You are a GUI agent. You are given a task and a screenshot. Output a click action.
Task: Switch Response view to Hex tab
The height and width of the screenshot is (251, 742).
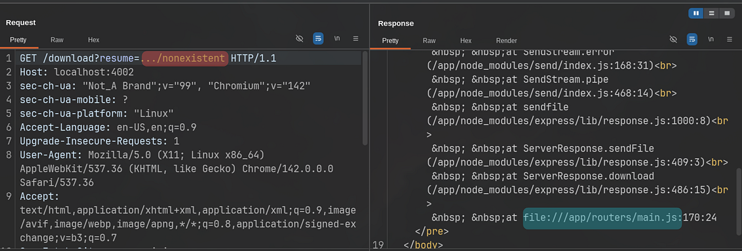click(x=466, y=40)
